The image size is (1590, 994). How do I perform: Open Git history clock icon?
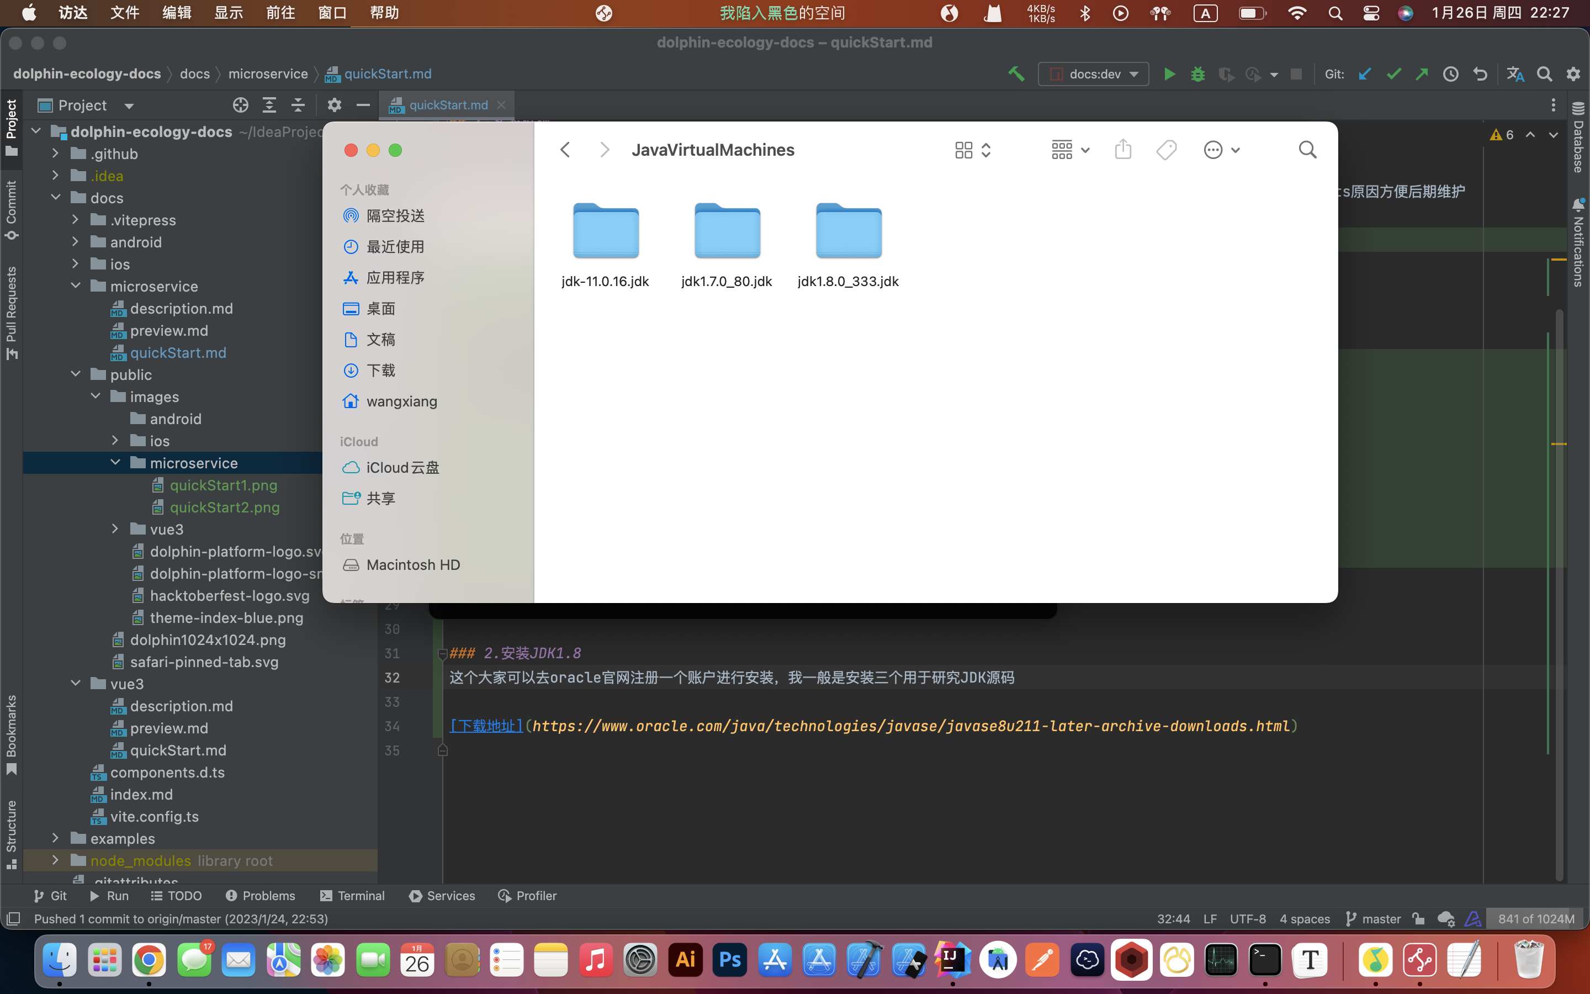pos(1451,75)
